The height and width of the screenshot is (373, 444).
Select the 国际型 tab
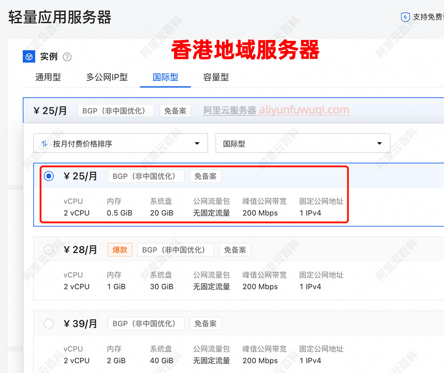coord(165,77)
